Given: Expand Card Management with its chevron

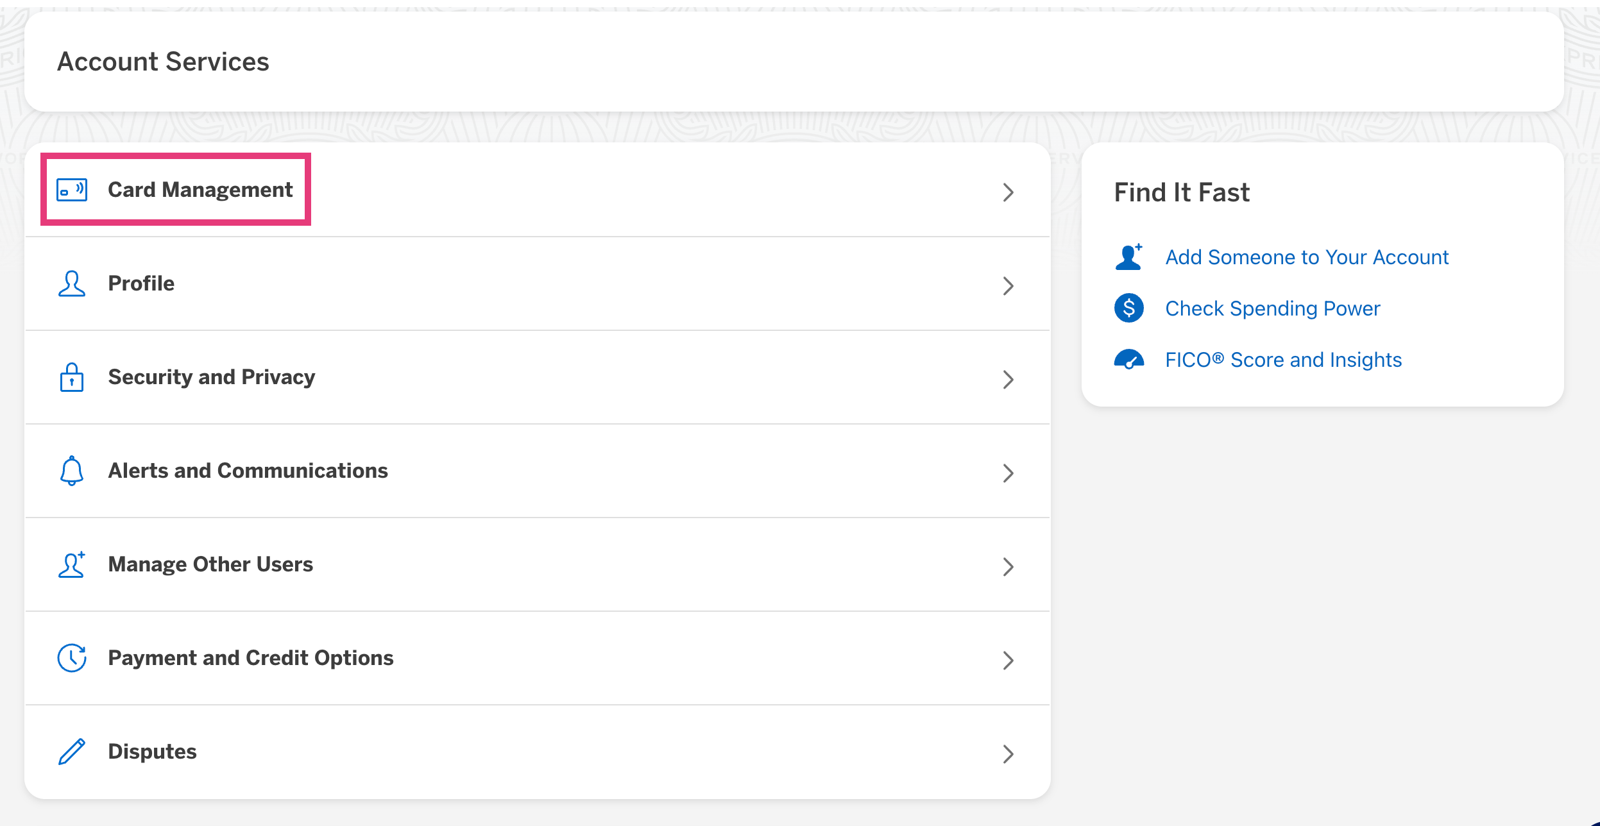Looking at the screenshot, I should click(1008, 192).
